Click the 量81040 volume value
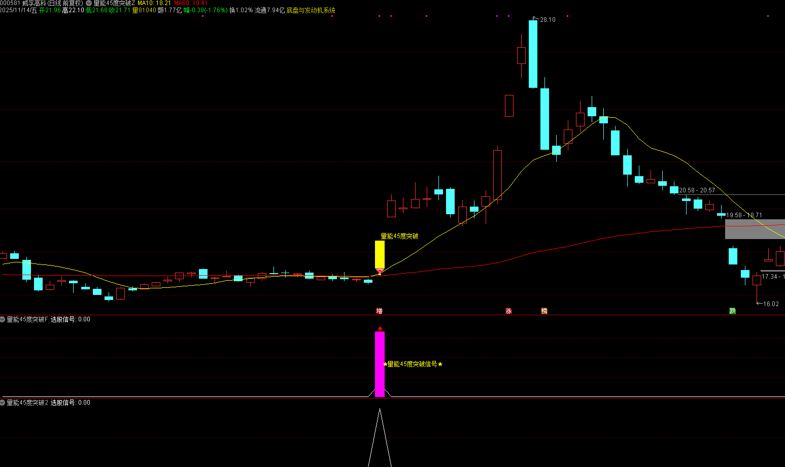This screenshot has width=785, height=467. point(144,10)
